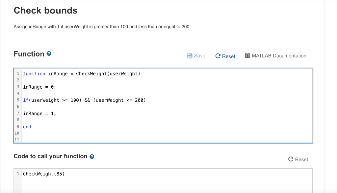337x193 pixels.
Task: Click the empty line 11 in the function editor
Action: (x=66, y=139)
